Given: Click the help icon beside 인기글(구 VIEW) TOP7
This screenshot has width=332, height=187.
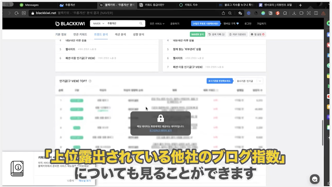Looking at the screenshot, I should point(90,81).
